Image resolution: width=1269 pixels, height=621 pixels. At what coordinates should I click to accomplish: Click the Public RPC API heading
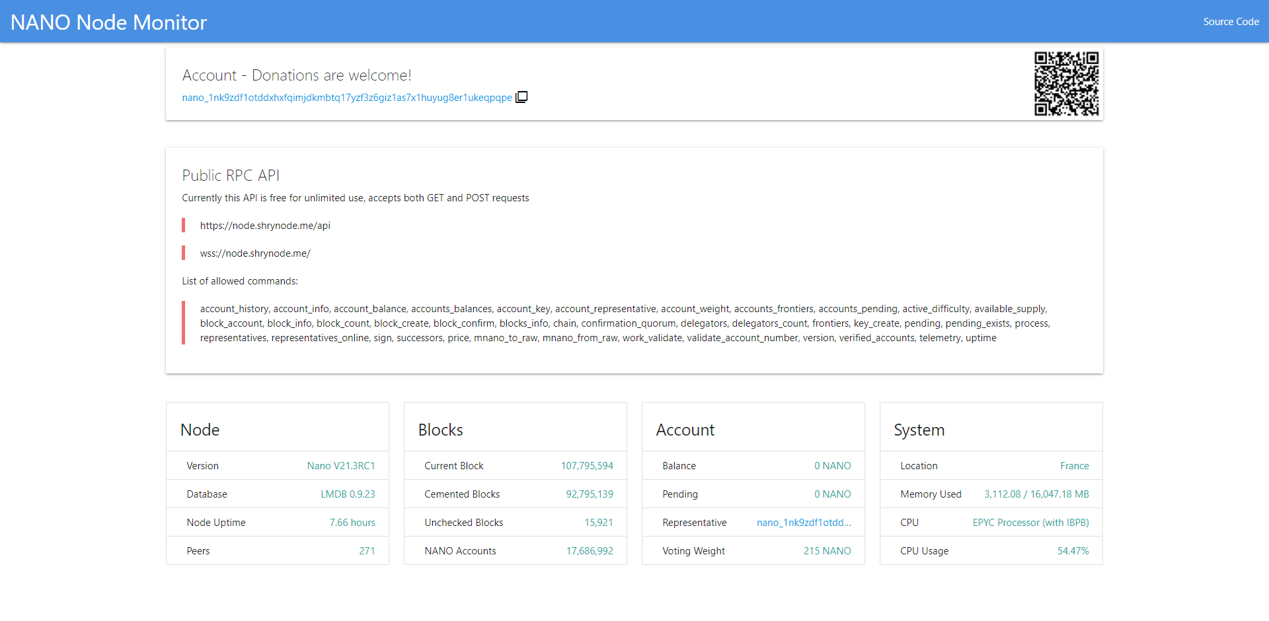(231, 176)
